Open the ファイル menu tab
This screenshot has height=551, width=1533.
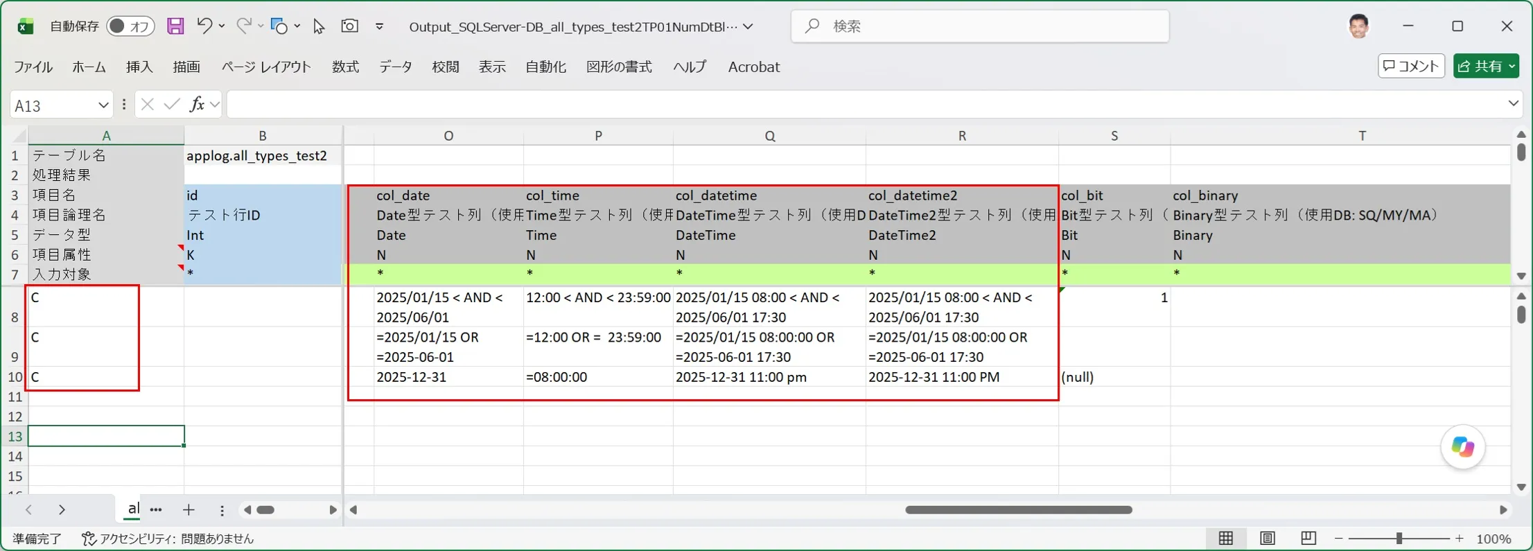click(33, 67)
